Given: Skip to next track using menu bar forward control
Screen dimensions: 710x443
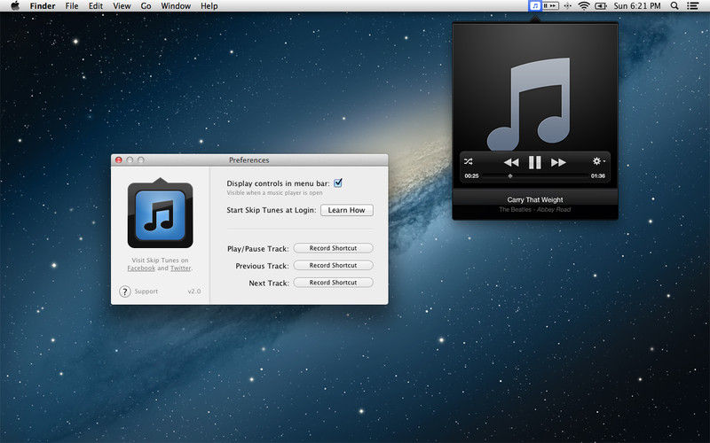Looking at the screenshot, I should [554, 6].
